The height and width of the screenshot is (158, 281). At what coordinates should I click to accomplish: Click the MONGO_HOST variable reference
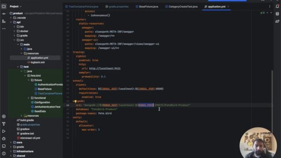[x=110, y=105]
